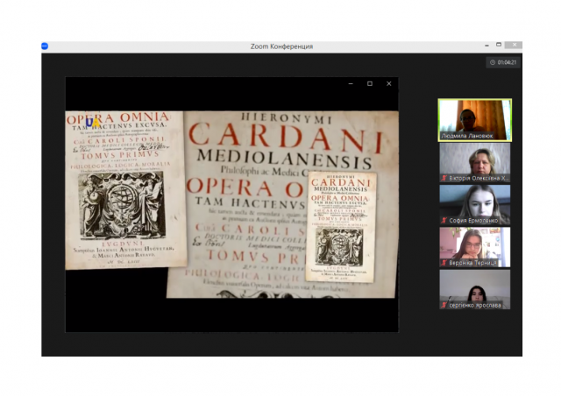Select Вероніка Терниця's video tile
The image size is (561, 396).
pos(475,247)
